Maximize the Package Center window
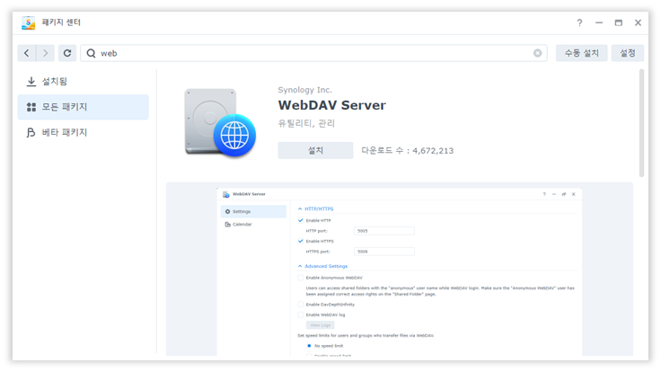Screen dimensions: 661x372 point(619,22)
